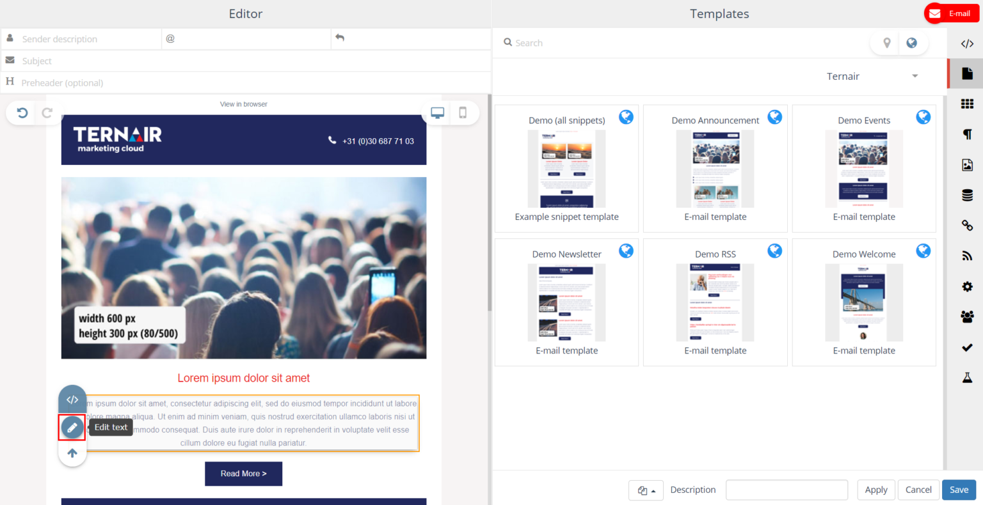The image size is (983, 505).
Task: Select the Demo Welcome template thumbnail
Action: 864,302
